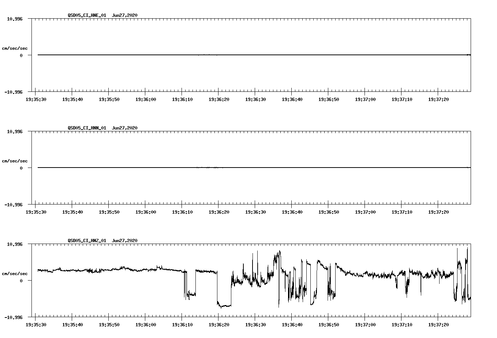
Task: Click 19:37:20 time label under HNE plot
Action: [438, 99]
